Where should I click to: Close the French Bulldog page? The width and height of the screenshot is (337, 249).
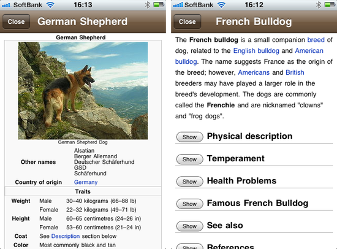pyautogui.click(x=187, y=21)
